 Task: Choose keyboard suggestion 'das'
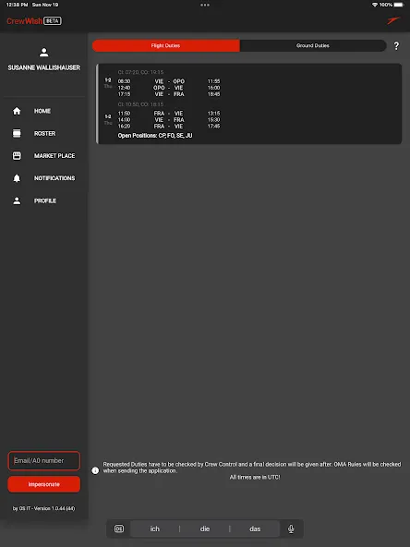255,529
